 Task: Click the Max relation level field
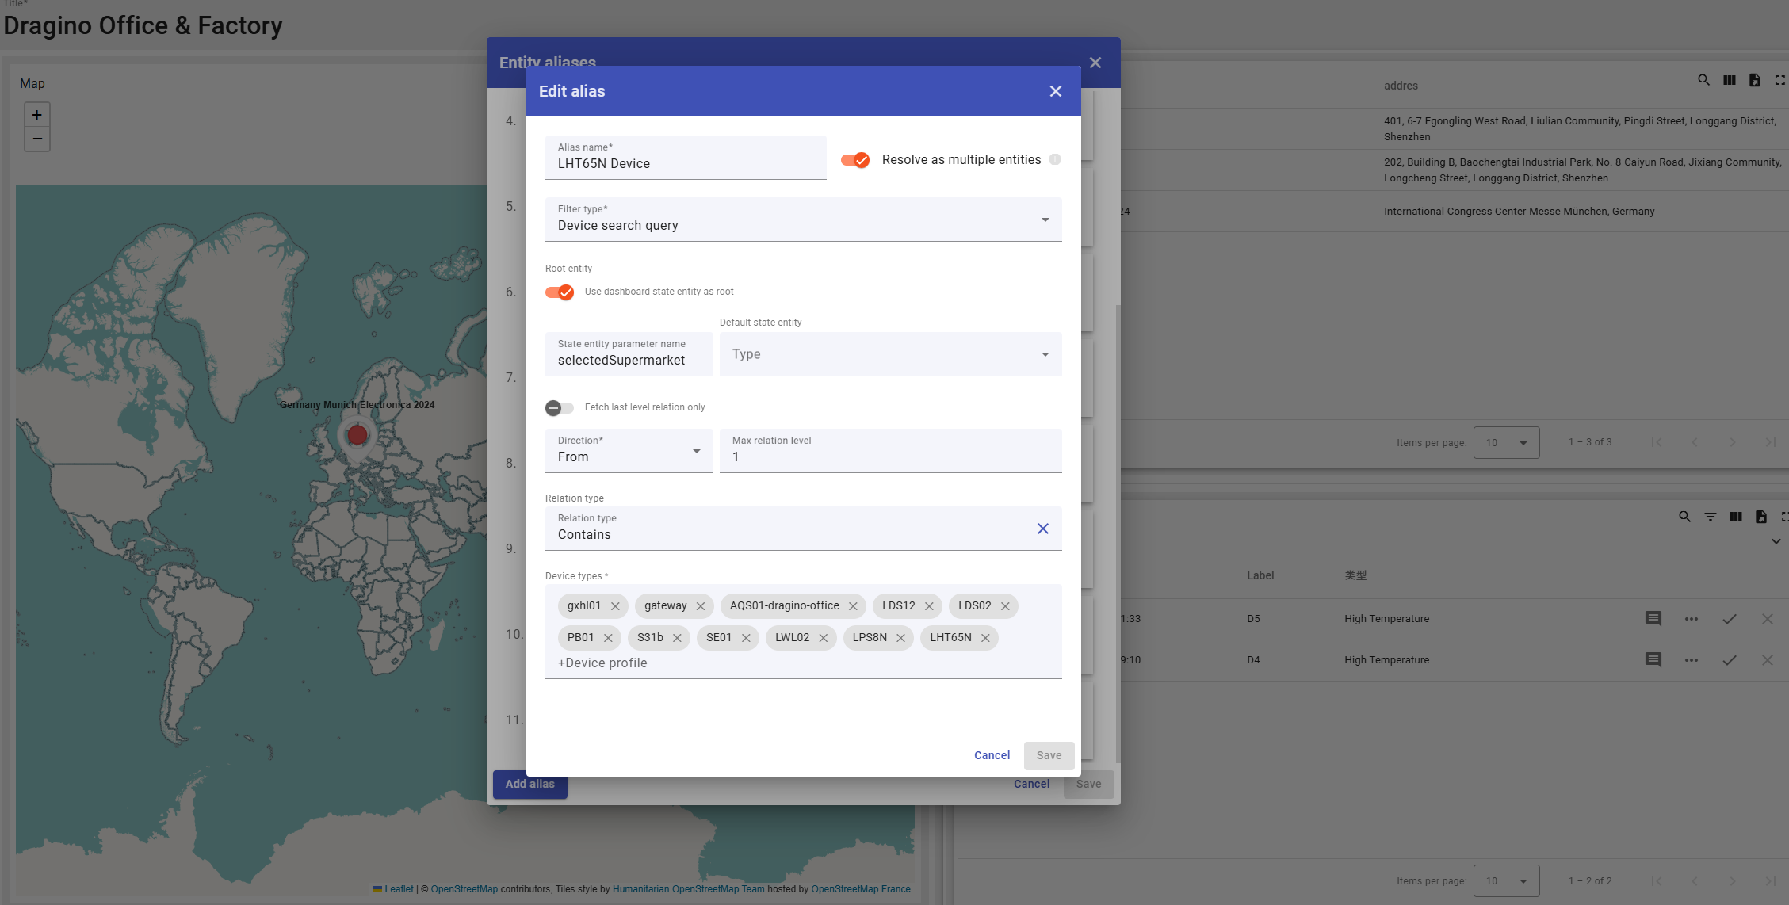pyautogui.click(x=890, y=456)
